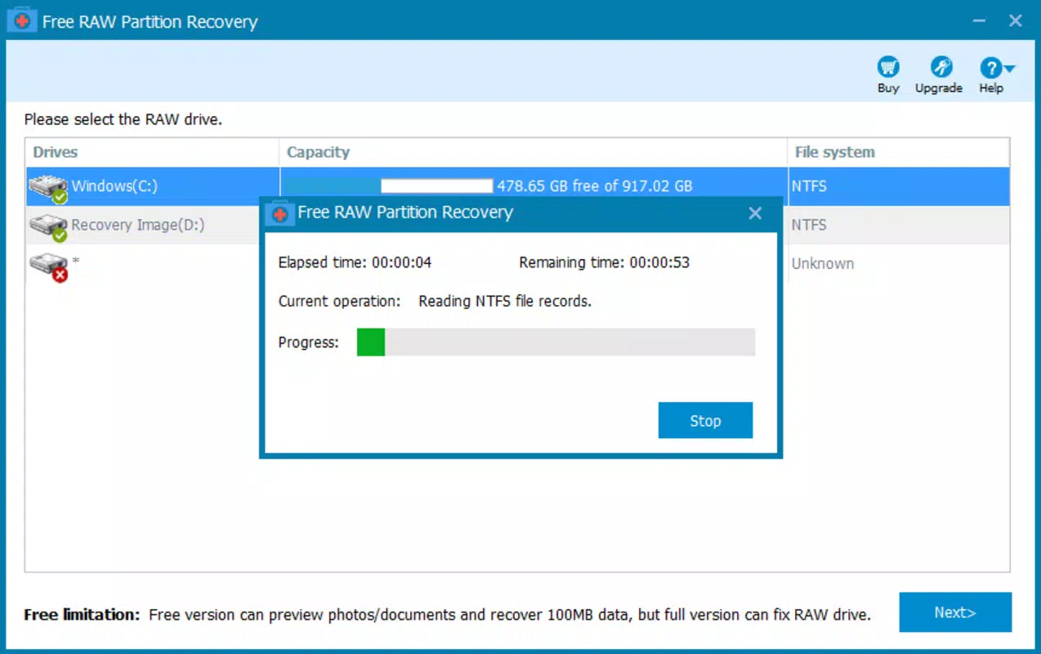Sort by the File system column header

pos(899,152)
